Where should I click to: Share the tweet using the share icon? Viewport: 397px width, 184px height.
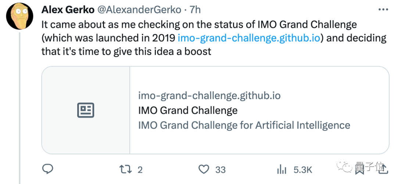coord(383,168)
